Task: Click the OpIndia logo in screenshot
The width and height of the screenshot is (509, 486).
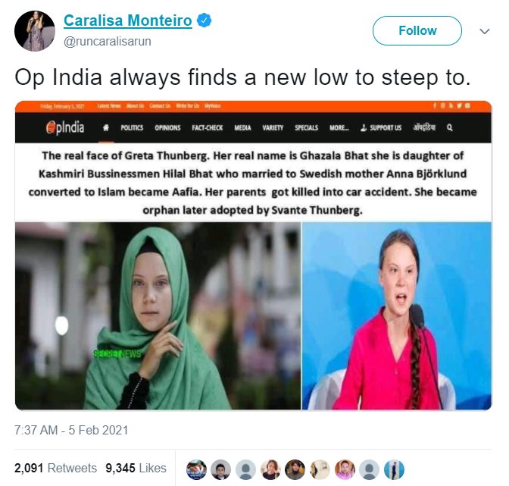Action: pyautogui.click(x=65, y=127)
